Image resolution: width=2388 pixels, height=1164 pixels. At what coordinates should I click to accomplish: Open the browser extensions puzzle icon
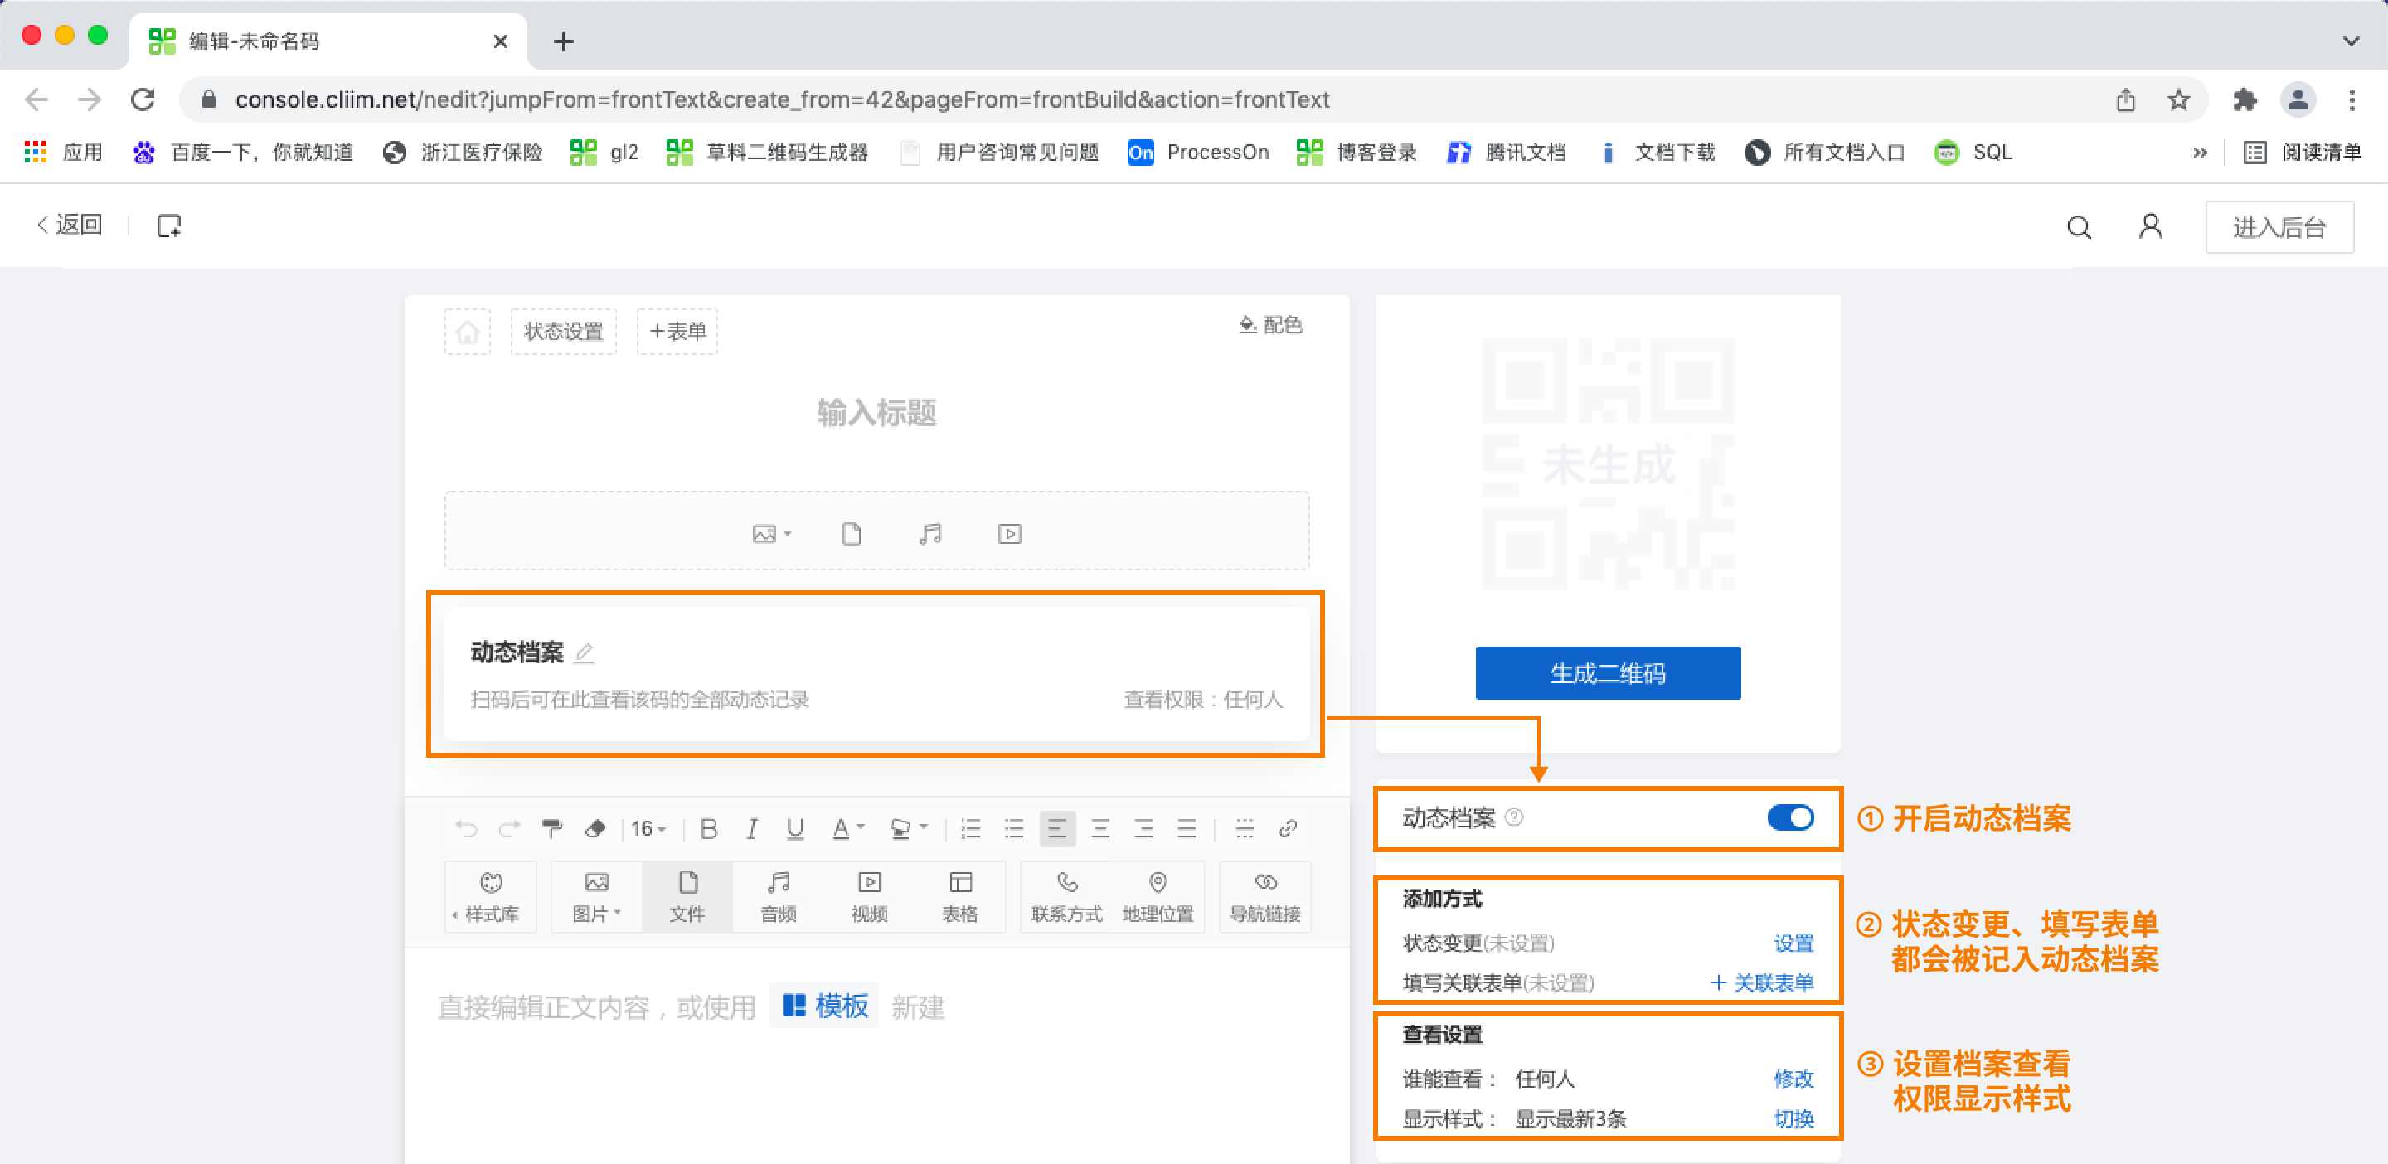(2245, 99)
